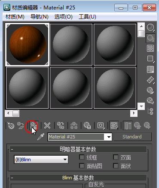Open the 工具(U) menu
Viewport: 159px width, 188px height.
[87, 17]
